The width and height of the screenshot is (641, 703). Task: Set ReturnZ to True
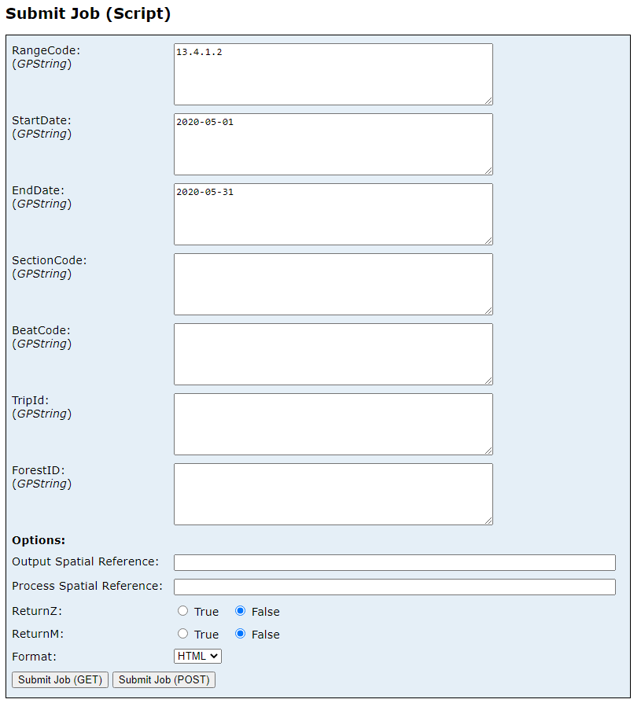(x=182, y=611)
